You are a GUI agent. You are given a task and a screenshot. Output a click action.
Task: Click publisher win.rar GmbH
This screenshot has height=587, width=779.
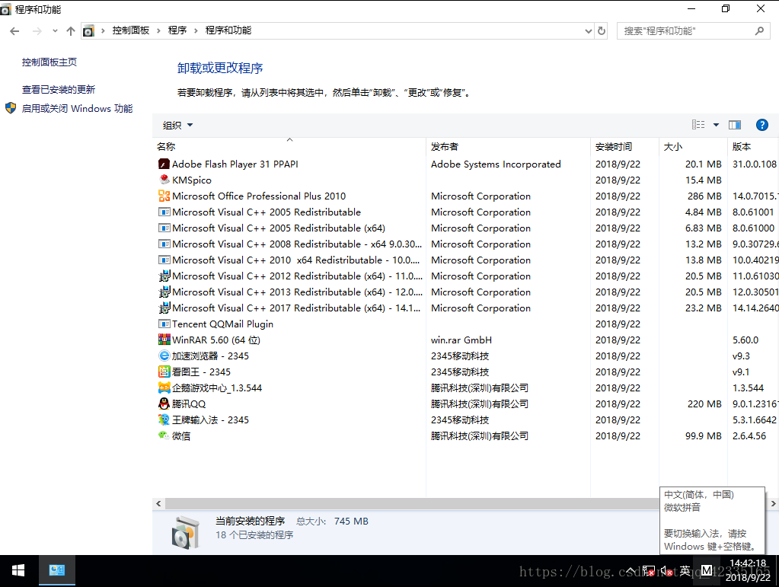(x=461, y=340)
